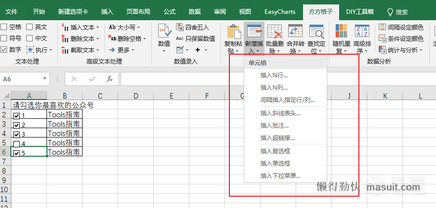The width and height of the screenshot is (436, 208).
Task: Click the 插入文本 icon
Action: coord(65,27)
